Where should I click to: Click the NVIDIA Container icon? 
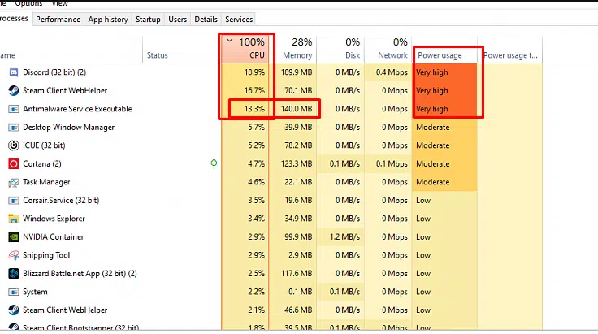pos(13,237)
